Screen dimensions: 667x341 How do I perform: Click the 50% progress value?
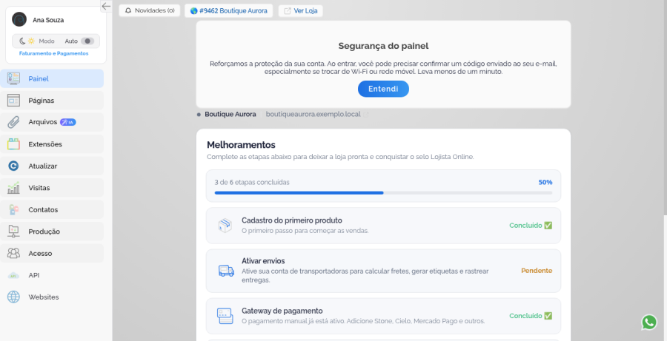coord(545,182)
